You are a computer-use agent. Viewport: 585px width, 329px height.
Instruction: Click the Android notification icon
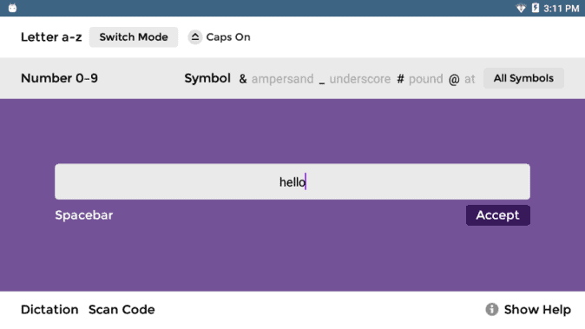click(x=12, y=8)
